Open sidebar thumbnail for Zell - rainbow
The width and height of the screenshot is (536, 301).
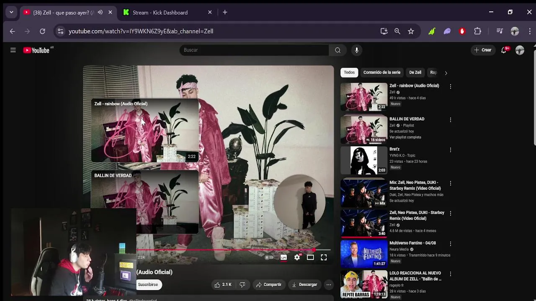click(364, 97)
